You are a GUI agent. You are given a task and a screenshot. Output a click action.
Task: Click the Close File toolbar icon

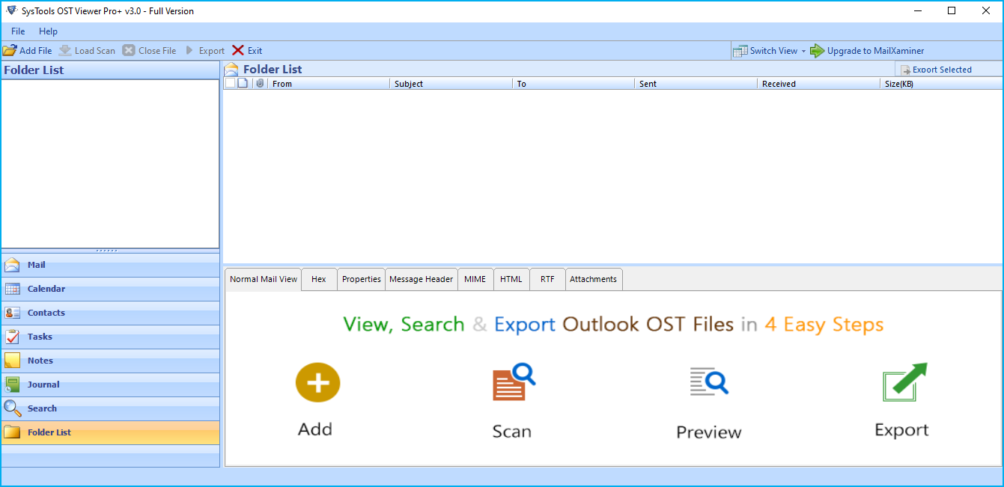click(129, 50)
